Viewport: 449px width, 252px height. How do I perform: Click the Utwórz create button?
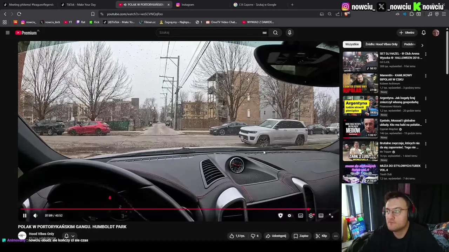click(407, 33)
